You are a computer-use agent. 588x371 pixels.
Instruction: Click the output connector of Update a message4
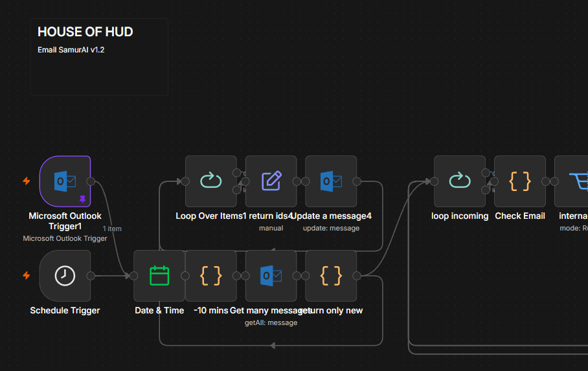click(357, 181)
